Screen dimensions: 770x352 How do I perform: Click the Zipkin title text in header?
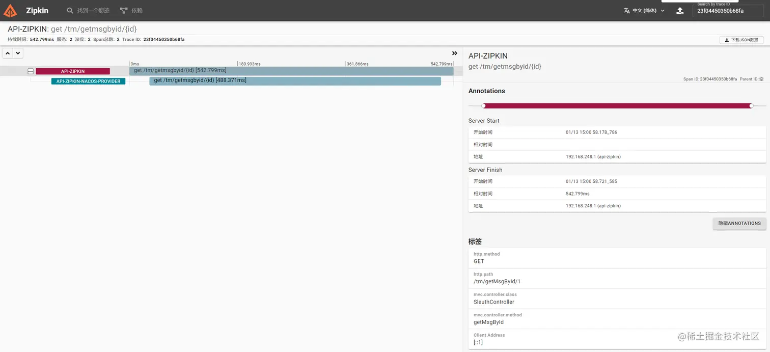(37, 11)
